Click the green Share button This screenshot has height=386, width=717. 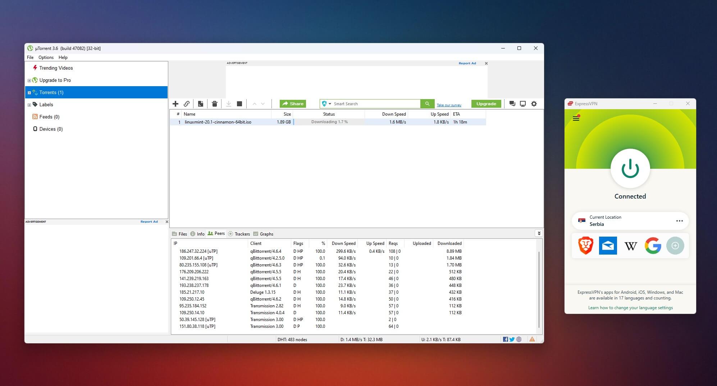(293, 104)
